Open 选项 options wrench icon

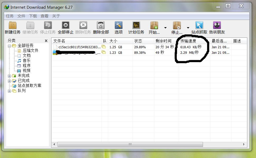119,25
